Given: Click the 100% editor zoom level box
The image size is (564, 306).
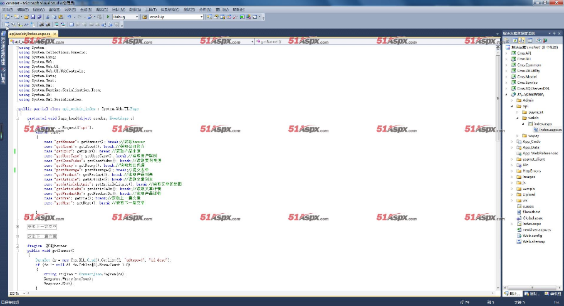Looking at the screenshot, I should point(16,293).
